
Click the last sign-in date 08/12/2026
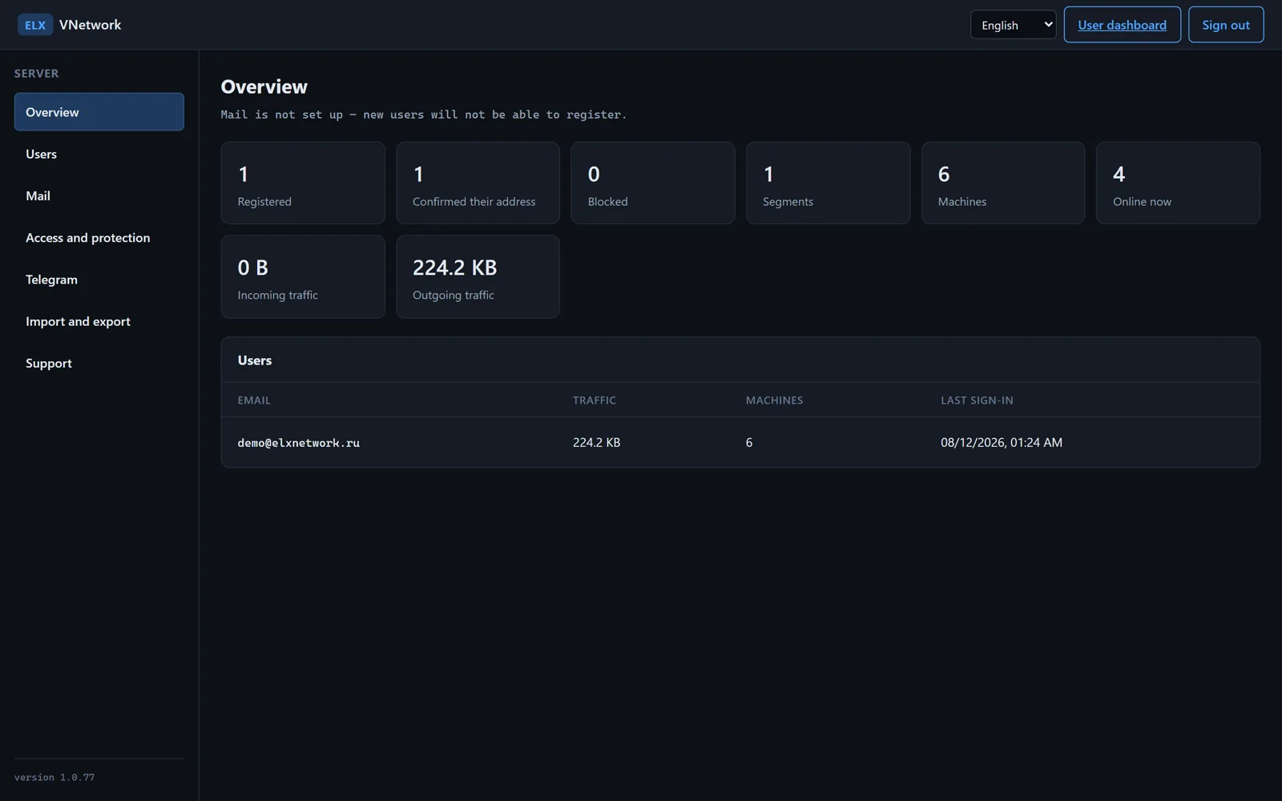click(x=1002, y=442)
